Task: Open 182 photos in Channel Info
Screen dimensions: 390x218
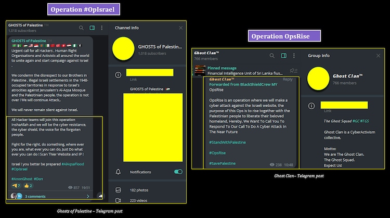Action: 139,190
